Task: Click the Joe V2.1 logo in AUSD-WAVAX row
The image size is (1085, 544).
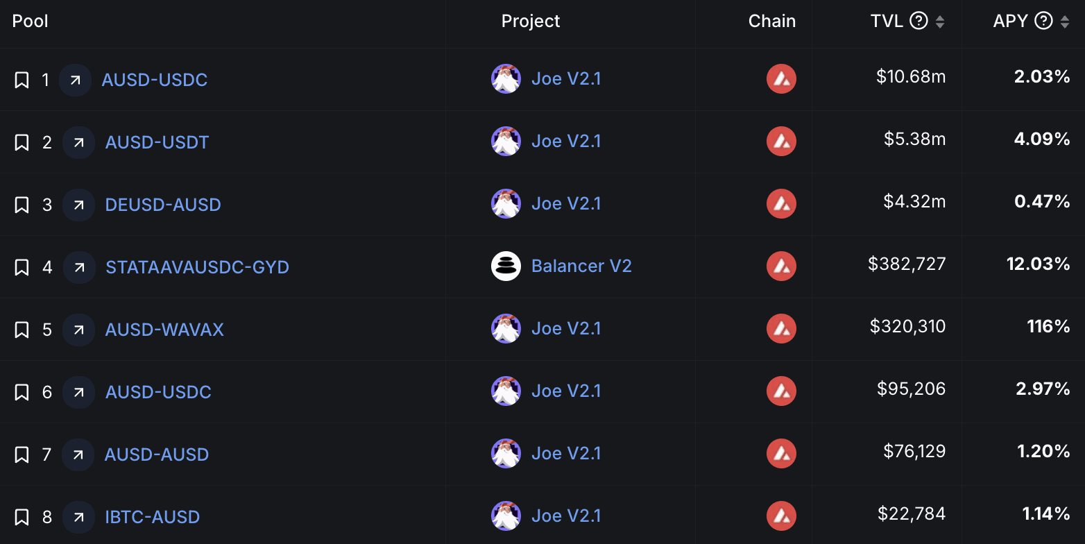Action: point(506,328)
